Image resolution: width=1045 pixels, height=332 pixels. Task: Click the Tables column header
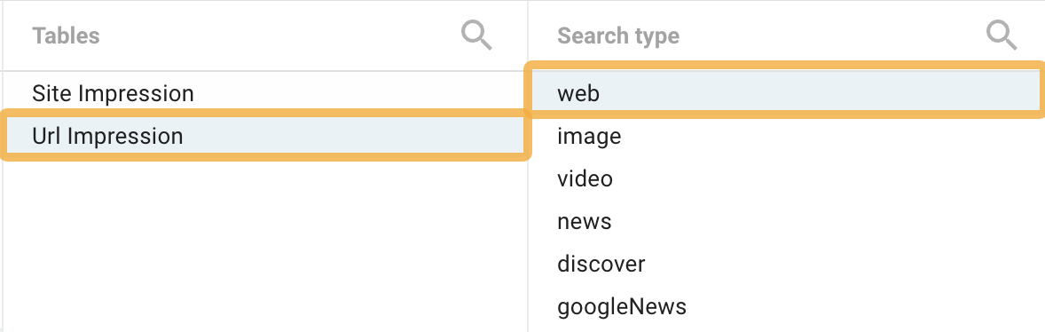click(x=66, y=36)
